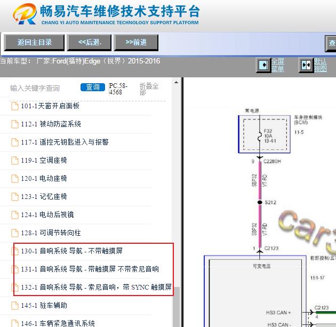Click the document icon beside 145-1
This screenshot has width=336, height=327.
coord(15,306)
